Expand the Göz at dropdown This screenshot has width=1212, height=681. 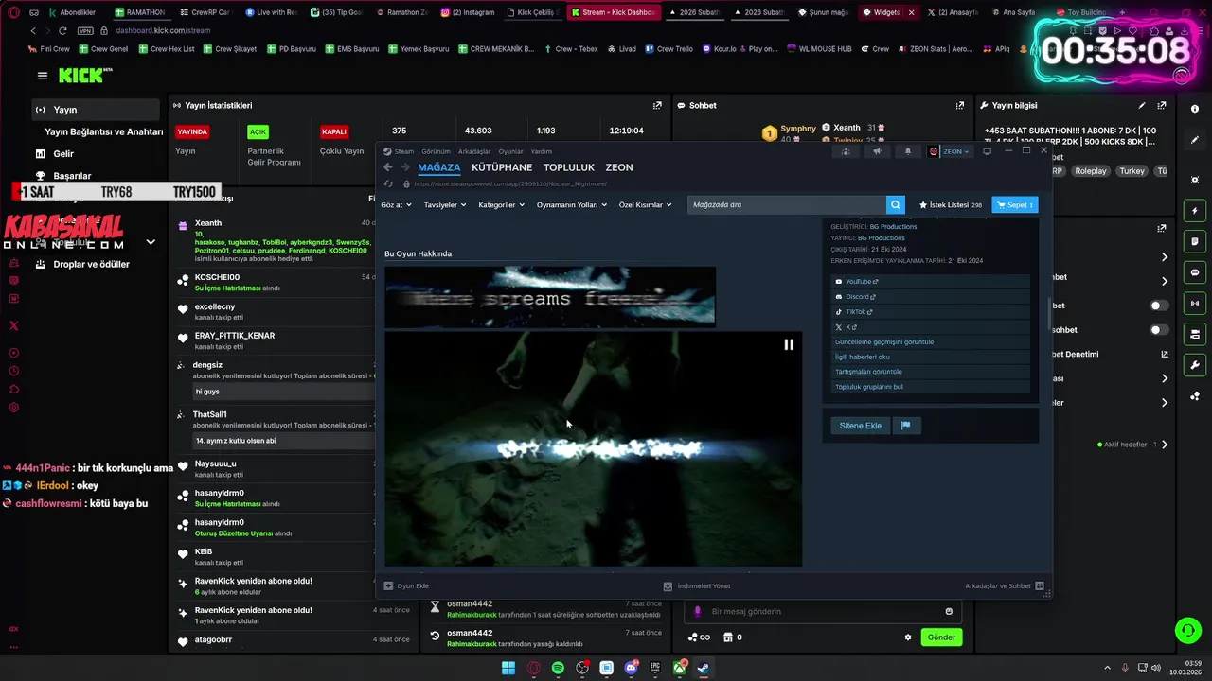[x=397, y=204]
